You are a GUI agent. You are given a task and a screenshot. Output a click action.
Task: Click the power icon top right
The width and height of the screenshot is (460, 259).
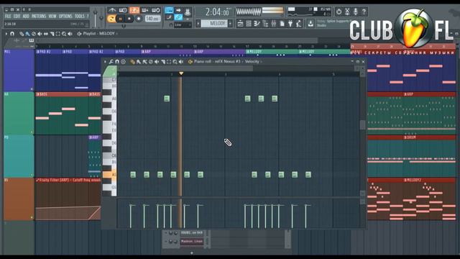click(x=339, y=12)
